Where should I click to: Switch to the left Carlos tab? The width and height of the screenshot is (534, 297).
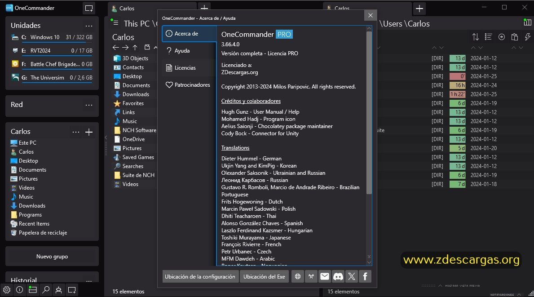[152, 9]
